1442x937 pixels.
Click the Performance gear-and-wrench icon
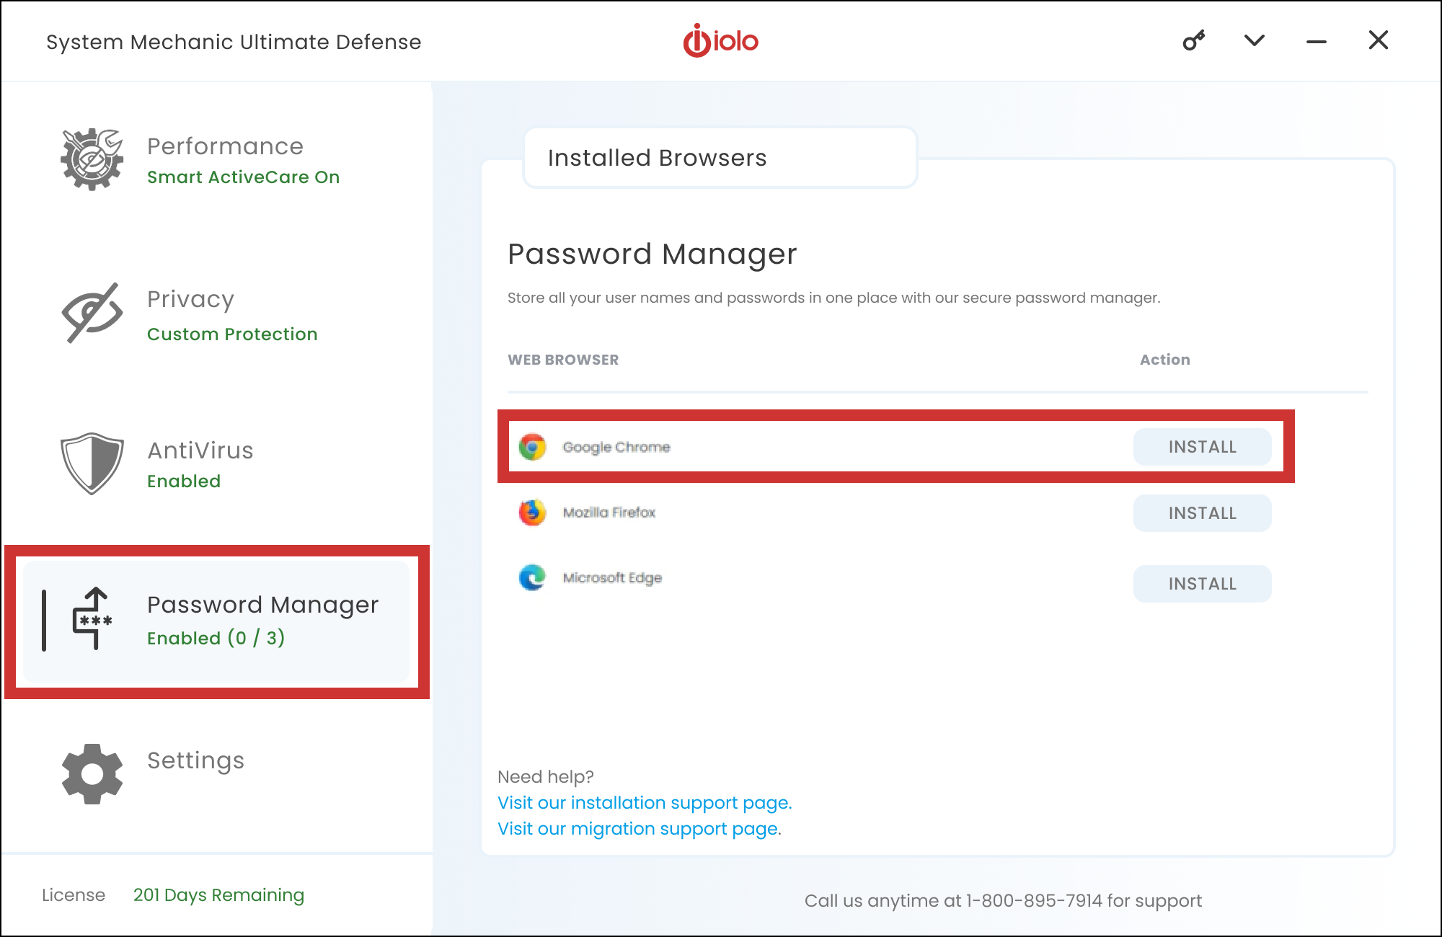(x=92, y=159)
